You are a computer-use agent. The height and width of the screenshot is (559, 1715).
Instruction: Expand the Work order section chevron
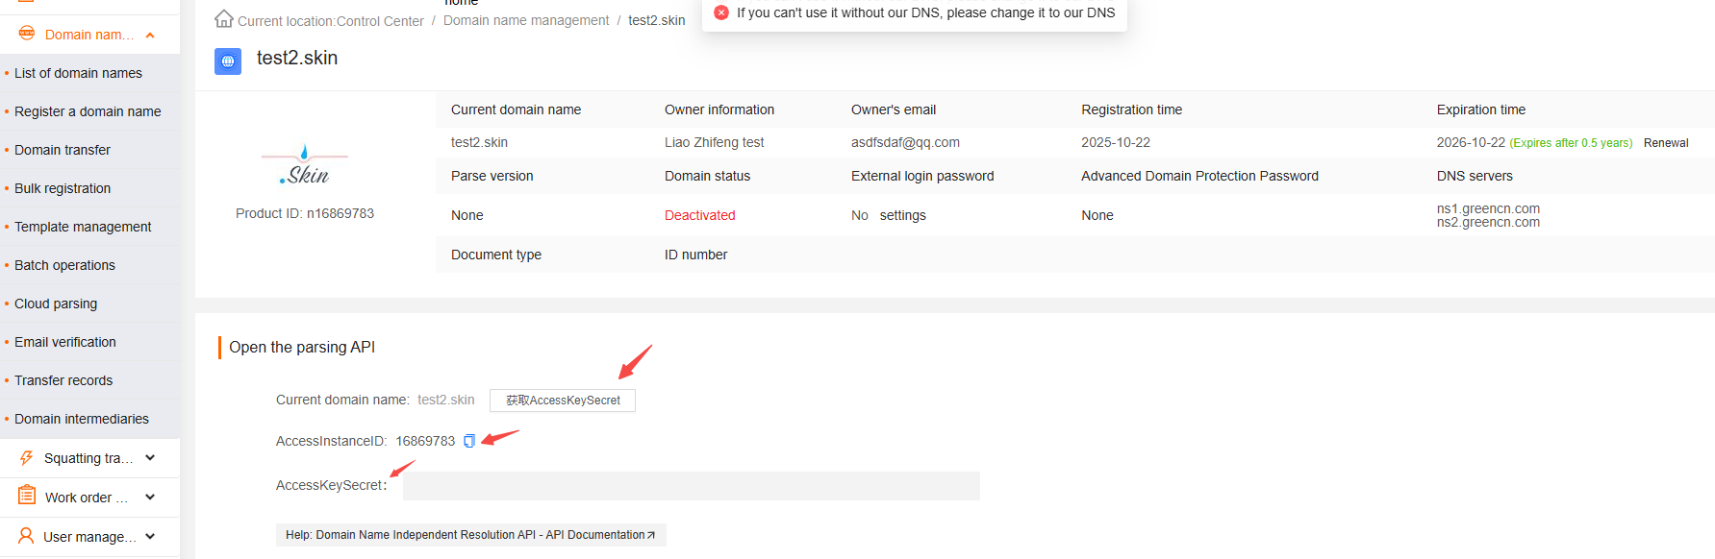[150, 497]
